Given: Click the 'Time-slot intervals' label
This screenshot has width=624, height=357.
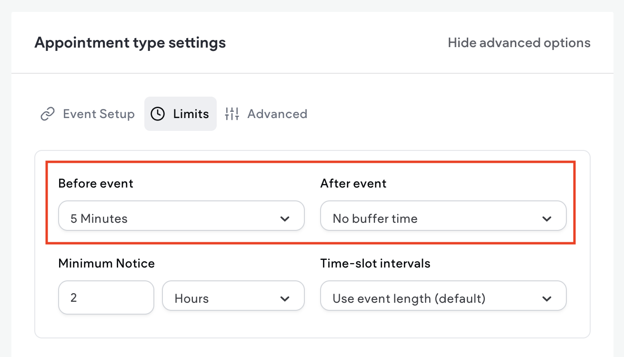Looking at the screenshot, I should pos(375,263).
